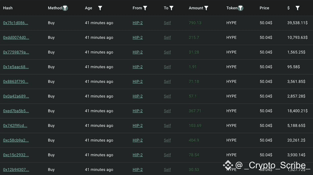This screenshot has width=313, height=175.
Task: Open transaction hash 0x1e5aac68...
Action: click(16, 67)
